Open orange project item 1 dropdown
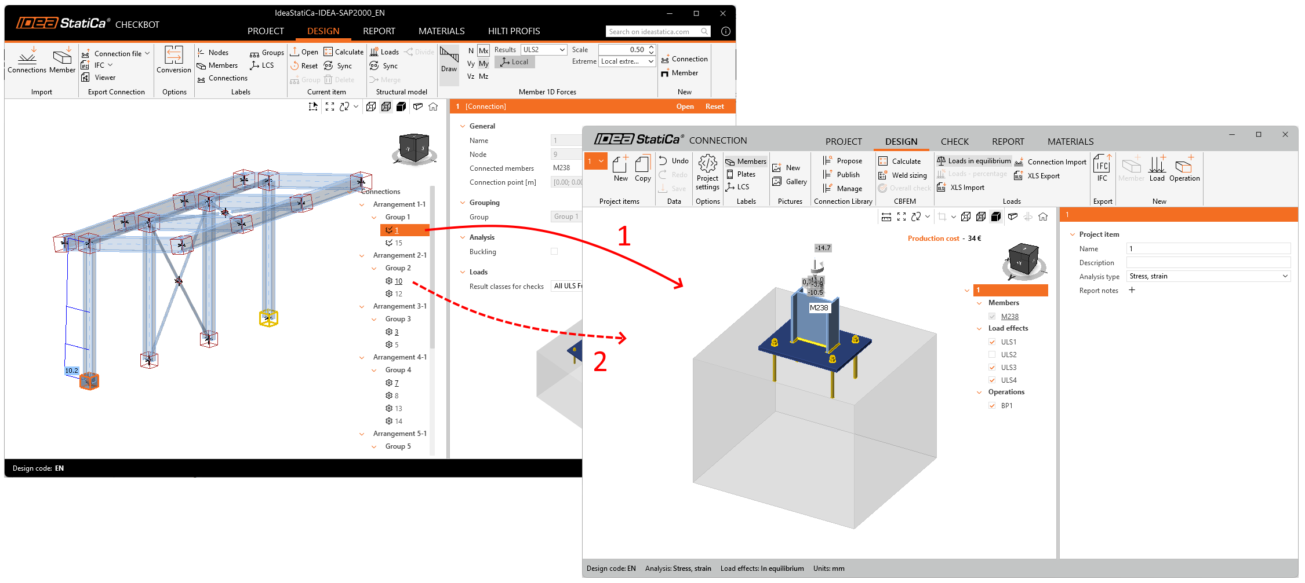Screen dimensions: 1305x583 [x=595, y=162]
